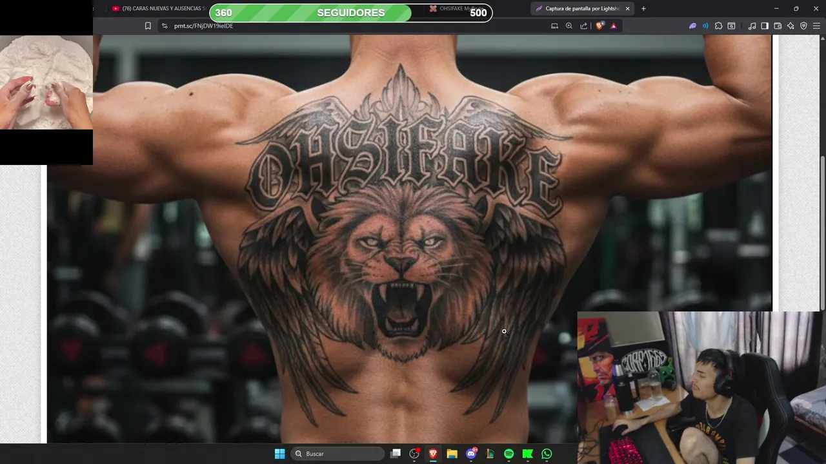Click the Brave VPN shield icon
The width and height of the screenshot is (826, 464).
click(803, 26)
